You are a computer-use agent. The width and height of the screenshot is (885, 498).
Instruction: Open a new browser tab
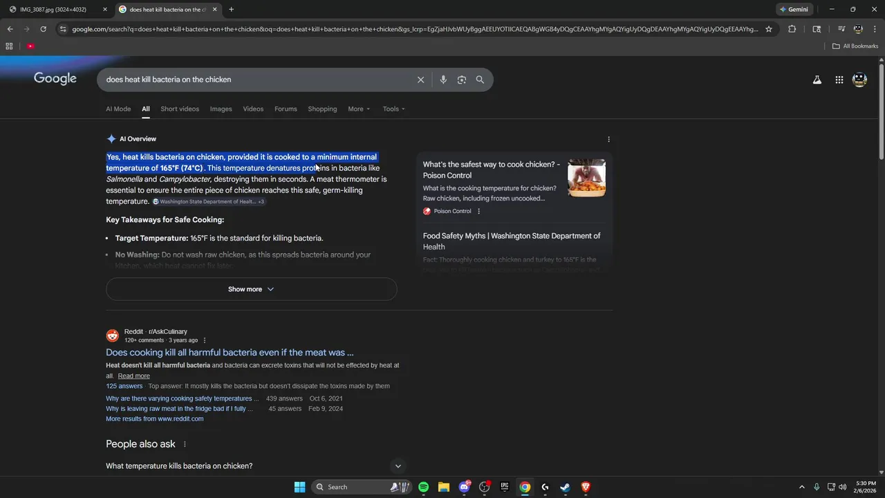[x=231, y=10]
